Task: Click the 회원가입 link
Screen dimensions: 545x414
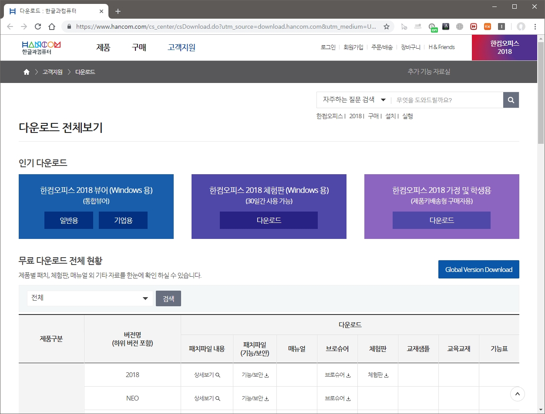Action: (353, 47)
